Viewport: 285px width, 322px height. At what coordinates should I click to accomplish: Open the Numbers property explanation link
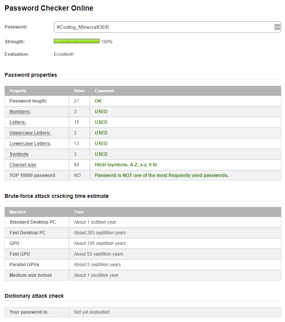tap(20, 111)
